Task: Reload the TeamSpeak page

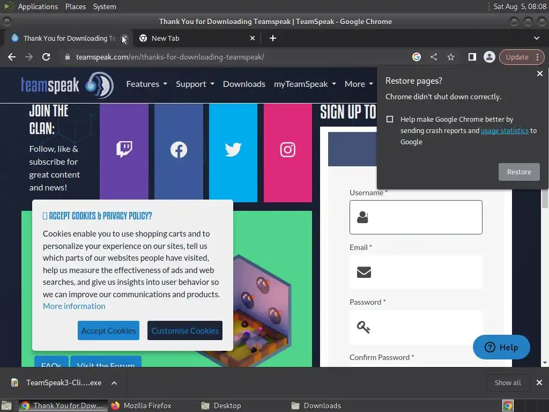Action: pyautogui.click(x=46, y=57)
